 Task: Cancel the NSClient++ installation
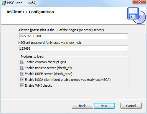131,106
